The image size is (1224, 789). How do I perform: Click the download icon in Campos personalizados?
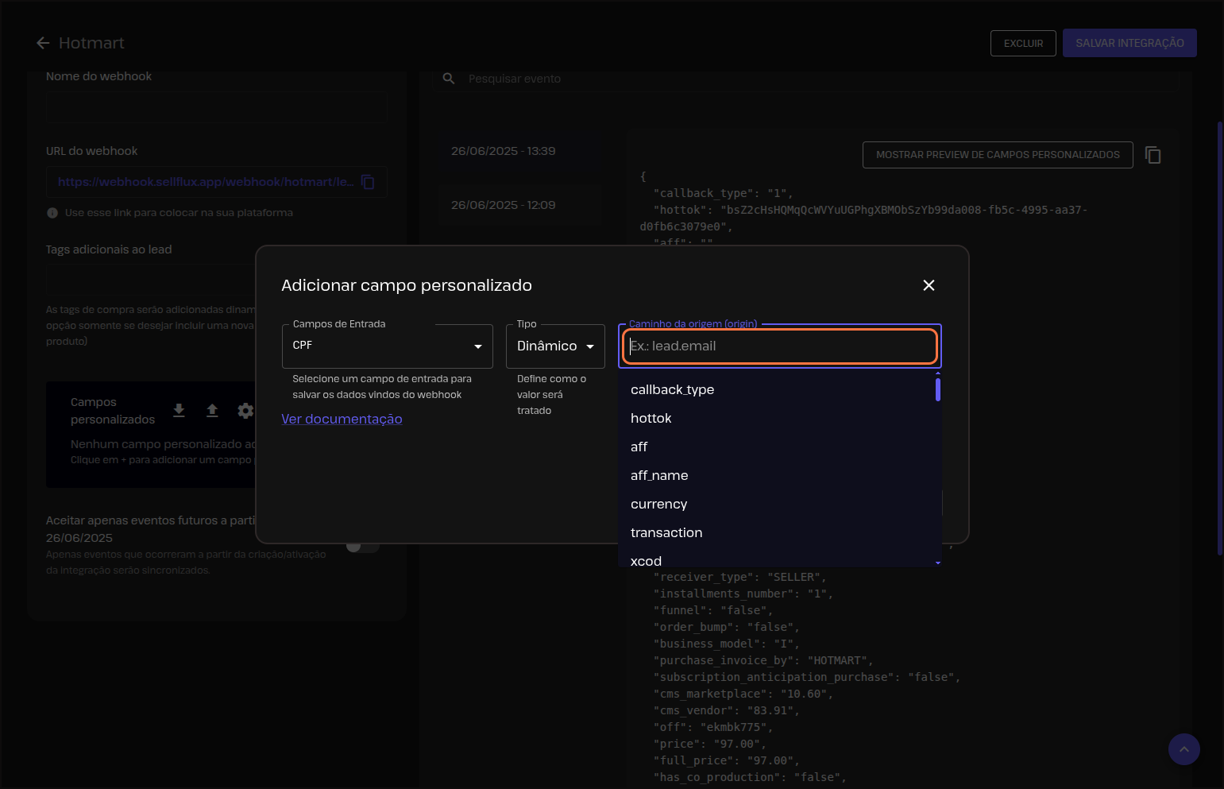[179, 410]
